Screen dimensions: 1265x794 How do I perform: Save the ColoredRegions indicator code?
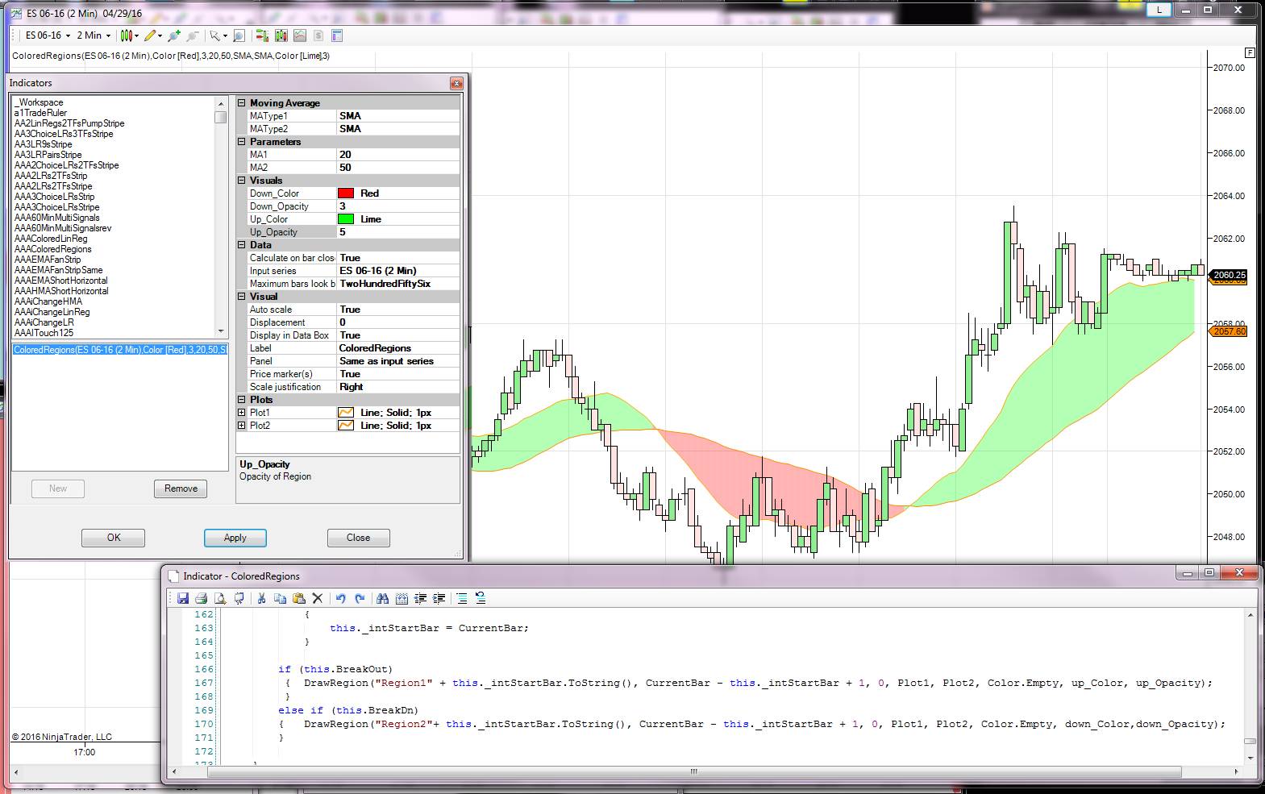click(x=183, y=598)
